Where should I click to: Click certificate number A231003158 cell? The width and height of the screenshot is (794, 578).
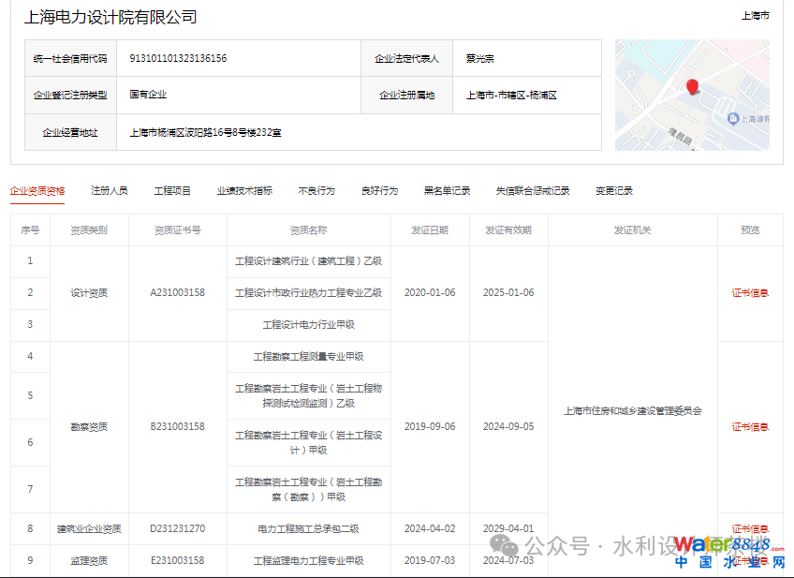click(x=177, y=293)
